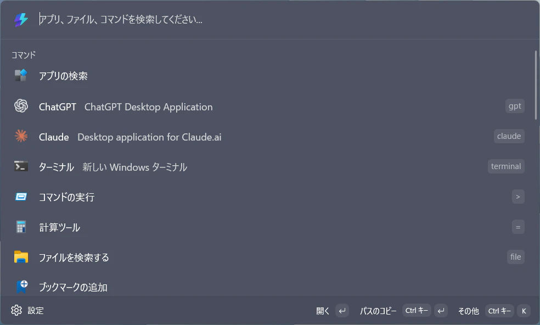The image size is (540, 325).
Task: Click the ChatGPT logo icon
Action: click(x=21, y=106)
